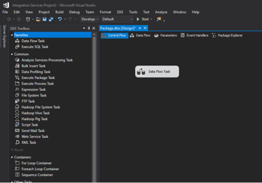Click the Save toolbar icon
The image size is (262, 183).
pos(44,19)
